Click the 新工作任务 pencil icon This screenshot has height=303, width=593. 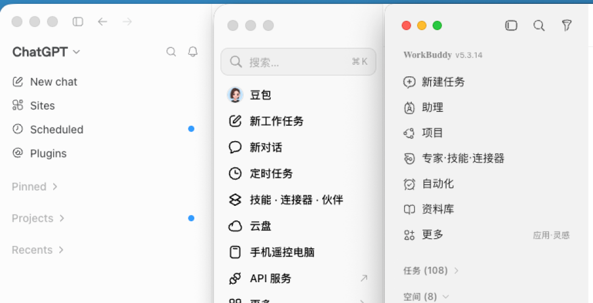pos(235,121)
